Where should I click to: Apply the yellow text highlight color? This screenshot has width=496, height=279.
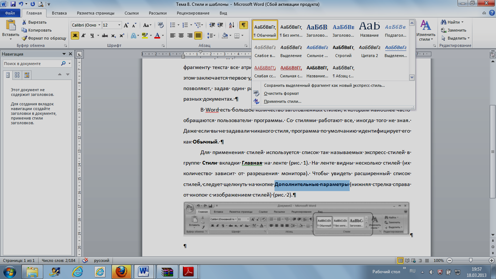(x=145, y=36)
